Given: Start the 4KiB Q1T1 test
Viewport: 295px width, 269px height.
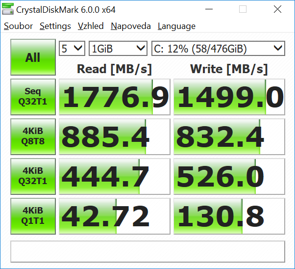Looking at the screenshot, I should coord(33,216).
